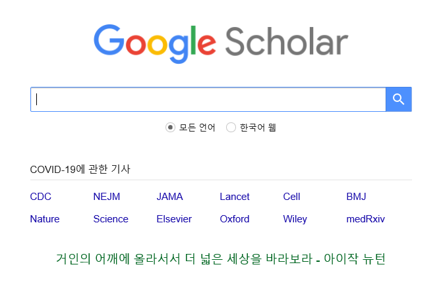
Task: Go to the medRxiv link
Action: pos(366,219)
